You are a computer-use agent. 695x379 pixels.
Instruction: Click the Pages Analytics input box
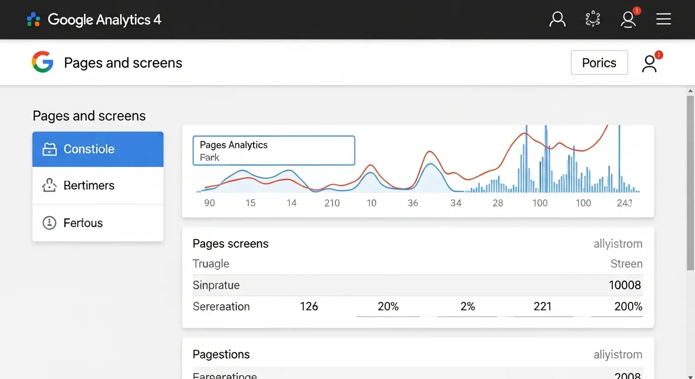(273, 151)
